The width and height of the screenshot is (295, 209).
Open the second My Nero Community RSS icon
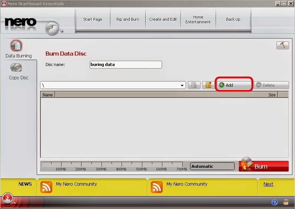coord(156,187)
